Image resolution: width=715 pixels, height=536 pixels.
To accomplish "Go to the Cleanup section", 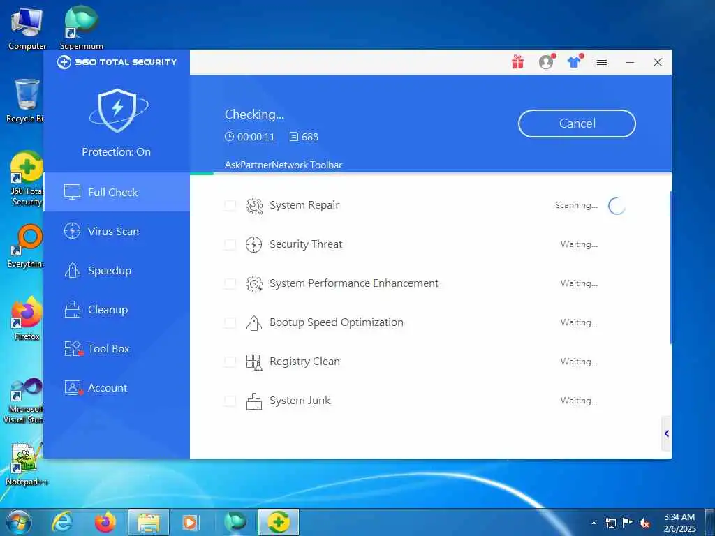I will (117, 310).
